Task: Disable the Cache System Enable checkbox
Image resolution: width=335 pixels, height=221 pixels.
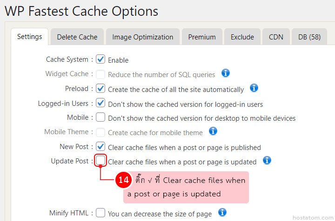Action: point(100,59)
